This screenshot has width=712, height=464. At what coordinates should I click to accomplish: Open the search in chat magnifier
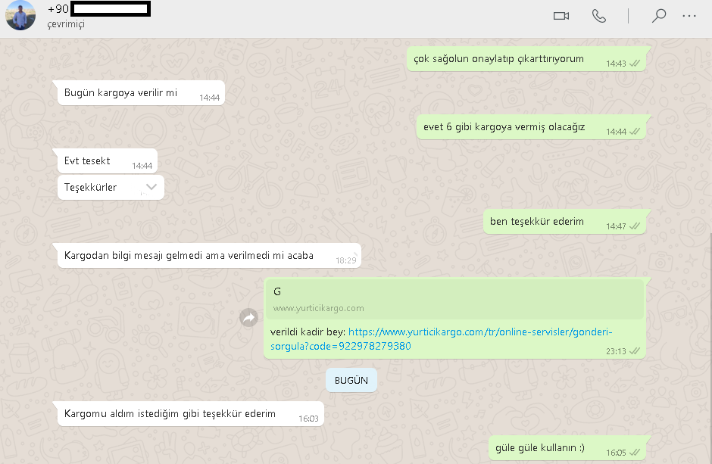[658, 16]
